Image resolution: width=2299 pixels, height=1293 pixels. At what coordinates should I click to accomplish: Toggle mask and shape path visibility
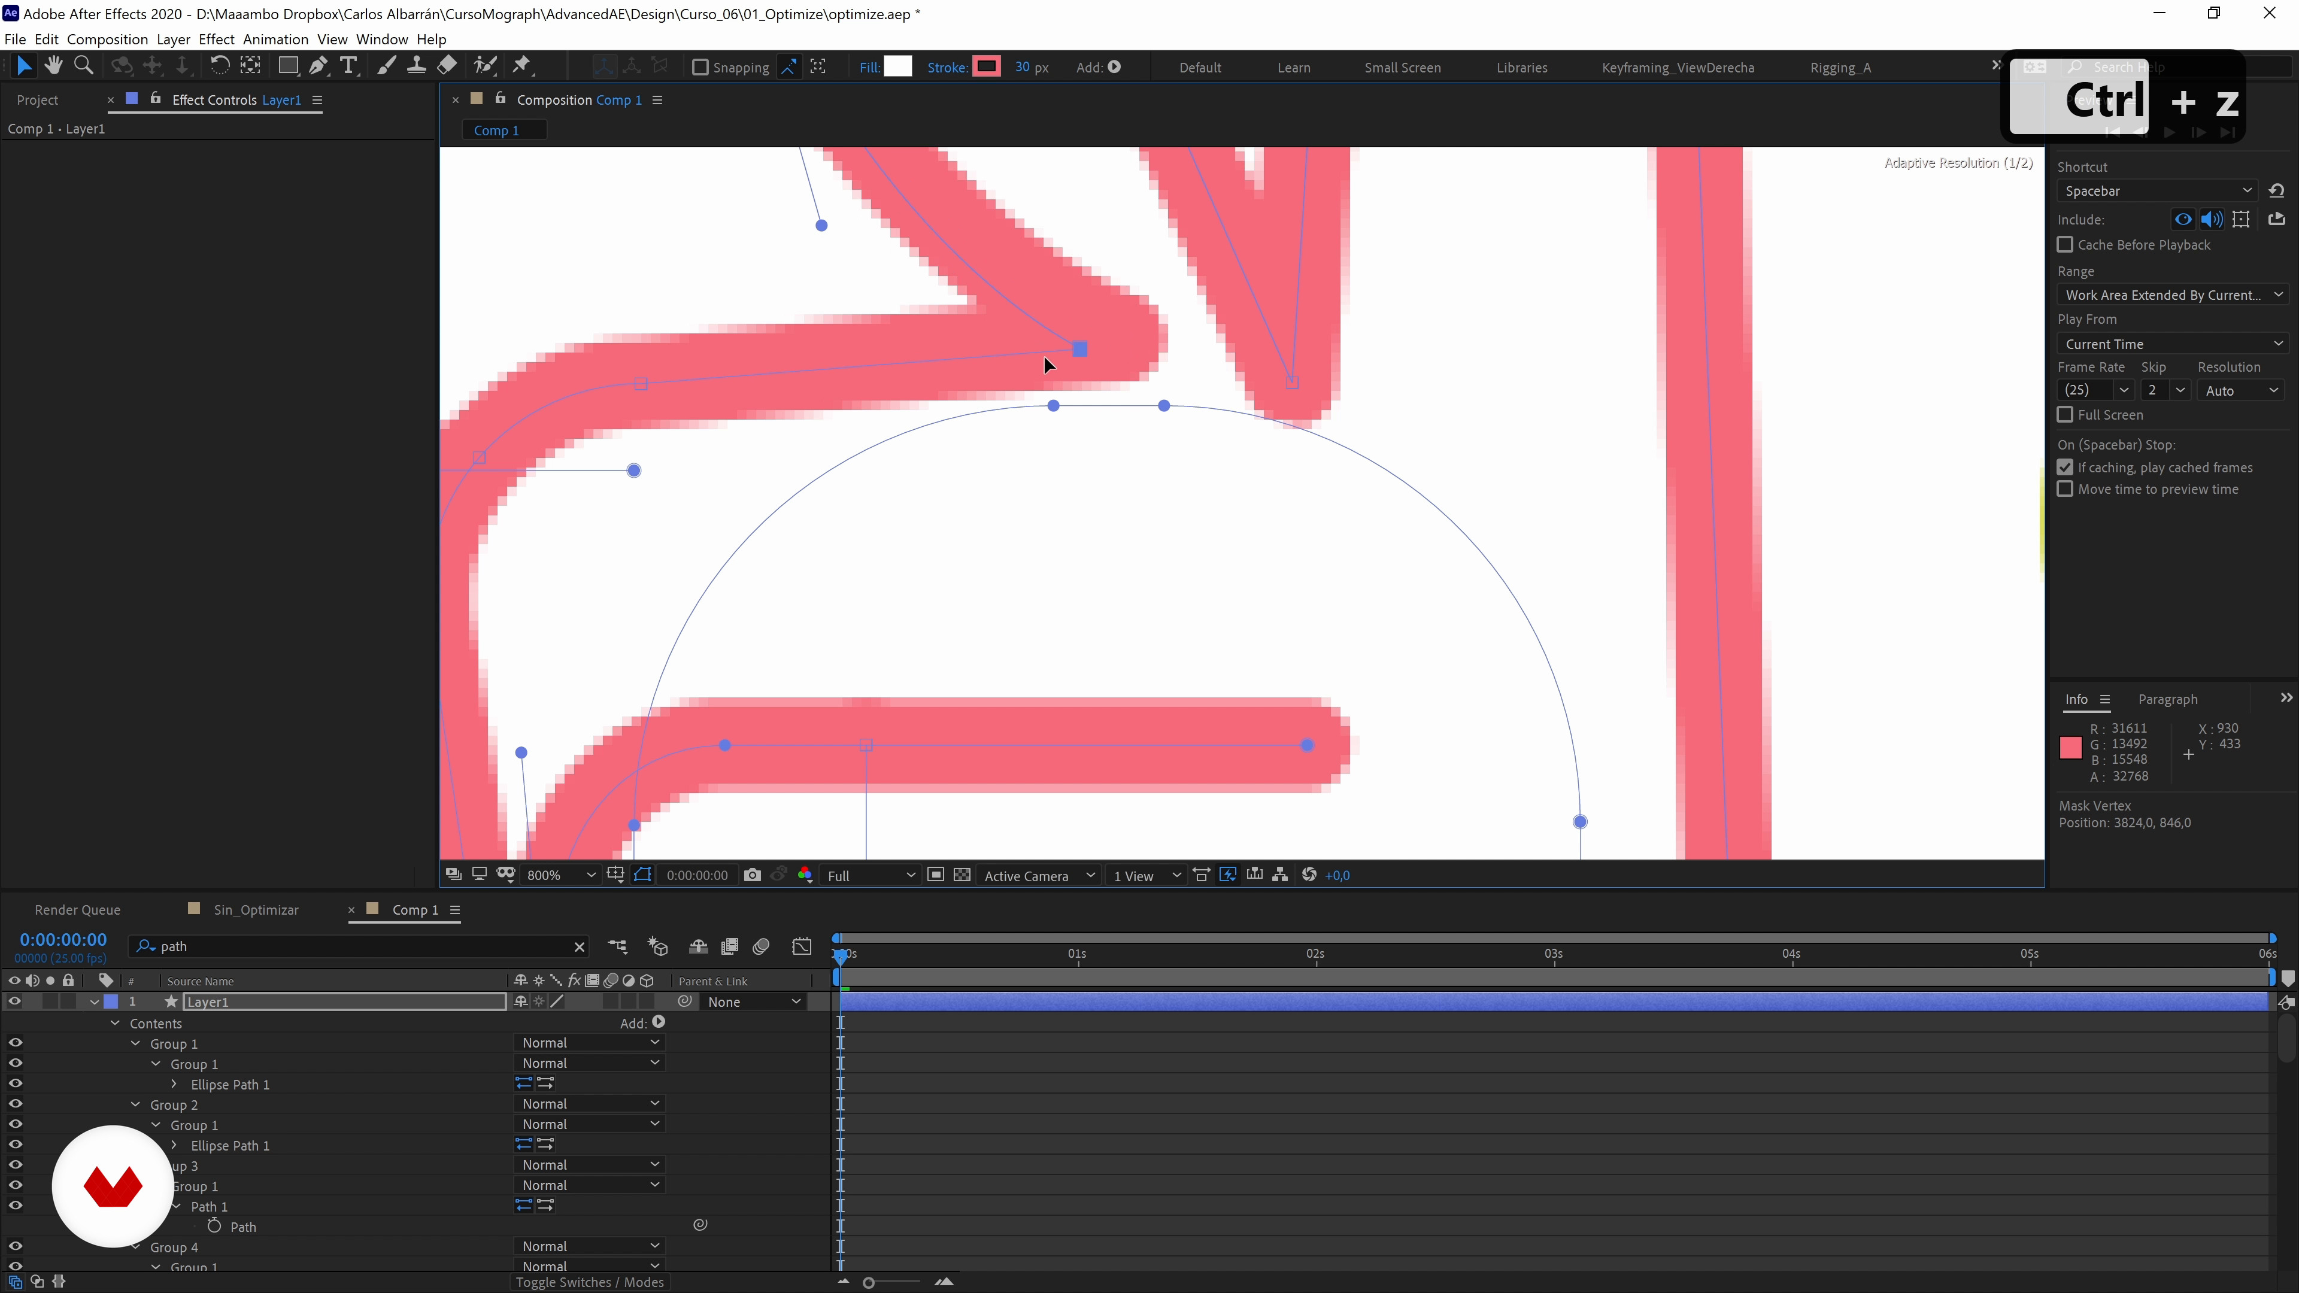(x=642, y=875)
